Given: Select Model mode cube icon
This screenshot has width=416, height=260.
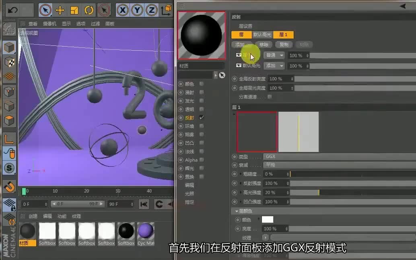Looking at the screenshot, I should (9, 48).
